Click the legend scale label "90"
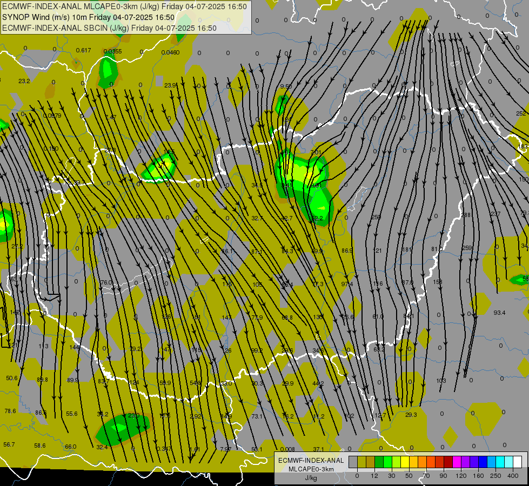The width and height of the screenshot is (529, 486). click(443, 476)
